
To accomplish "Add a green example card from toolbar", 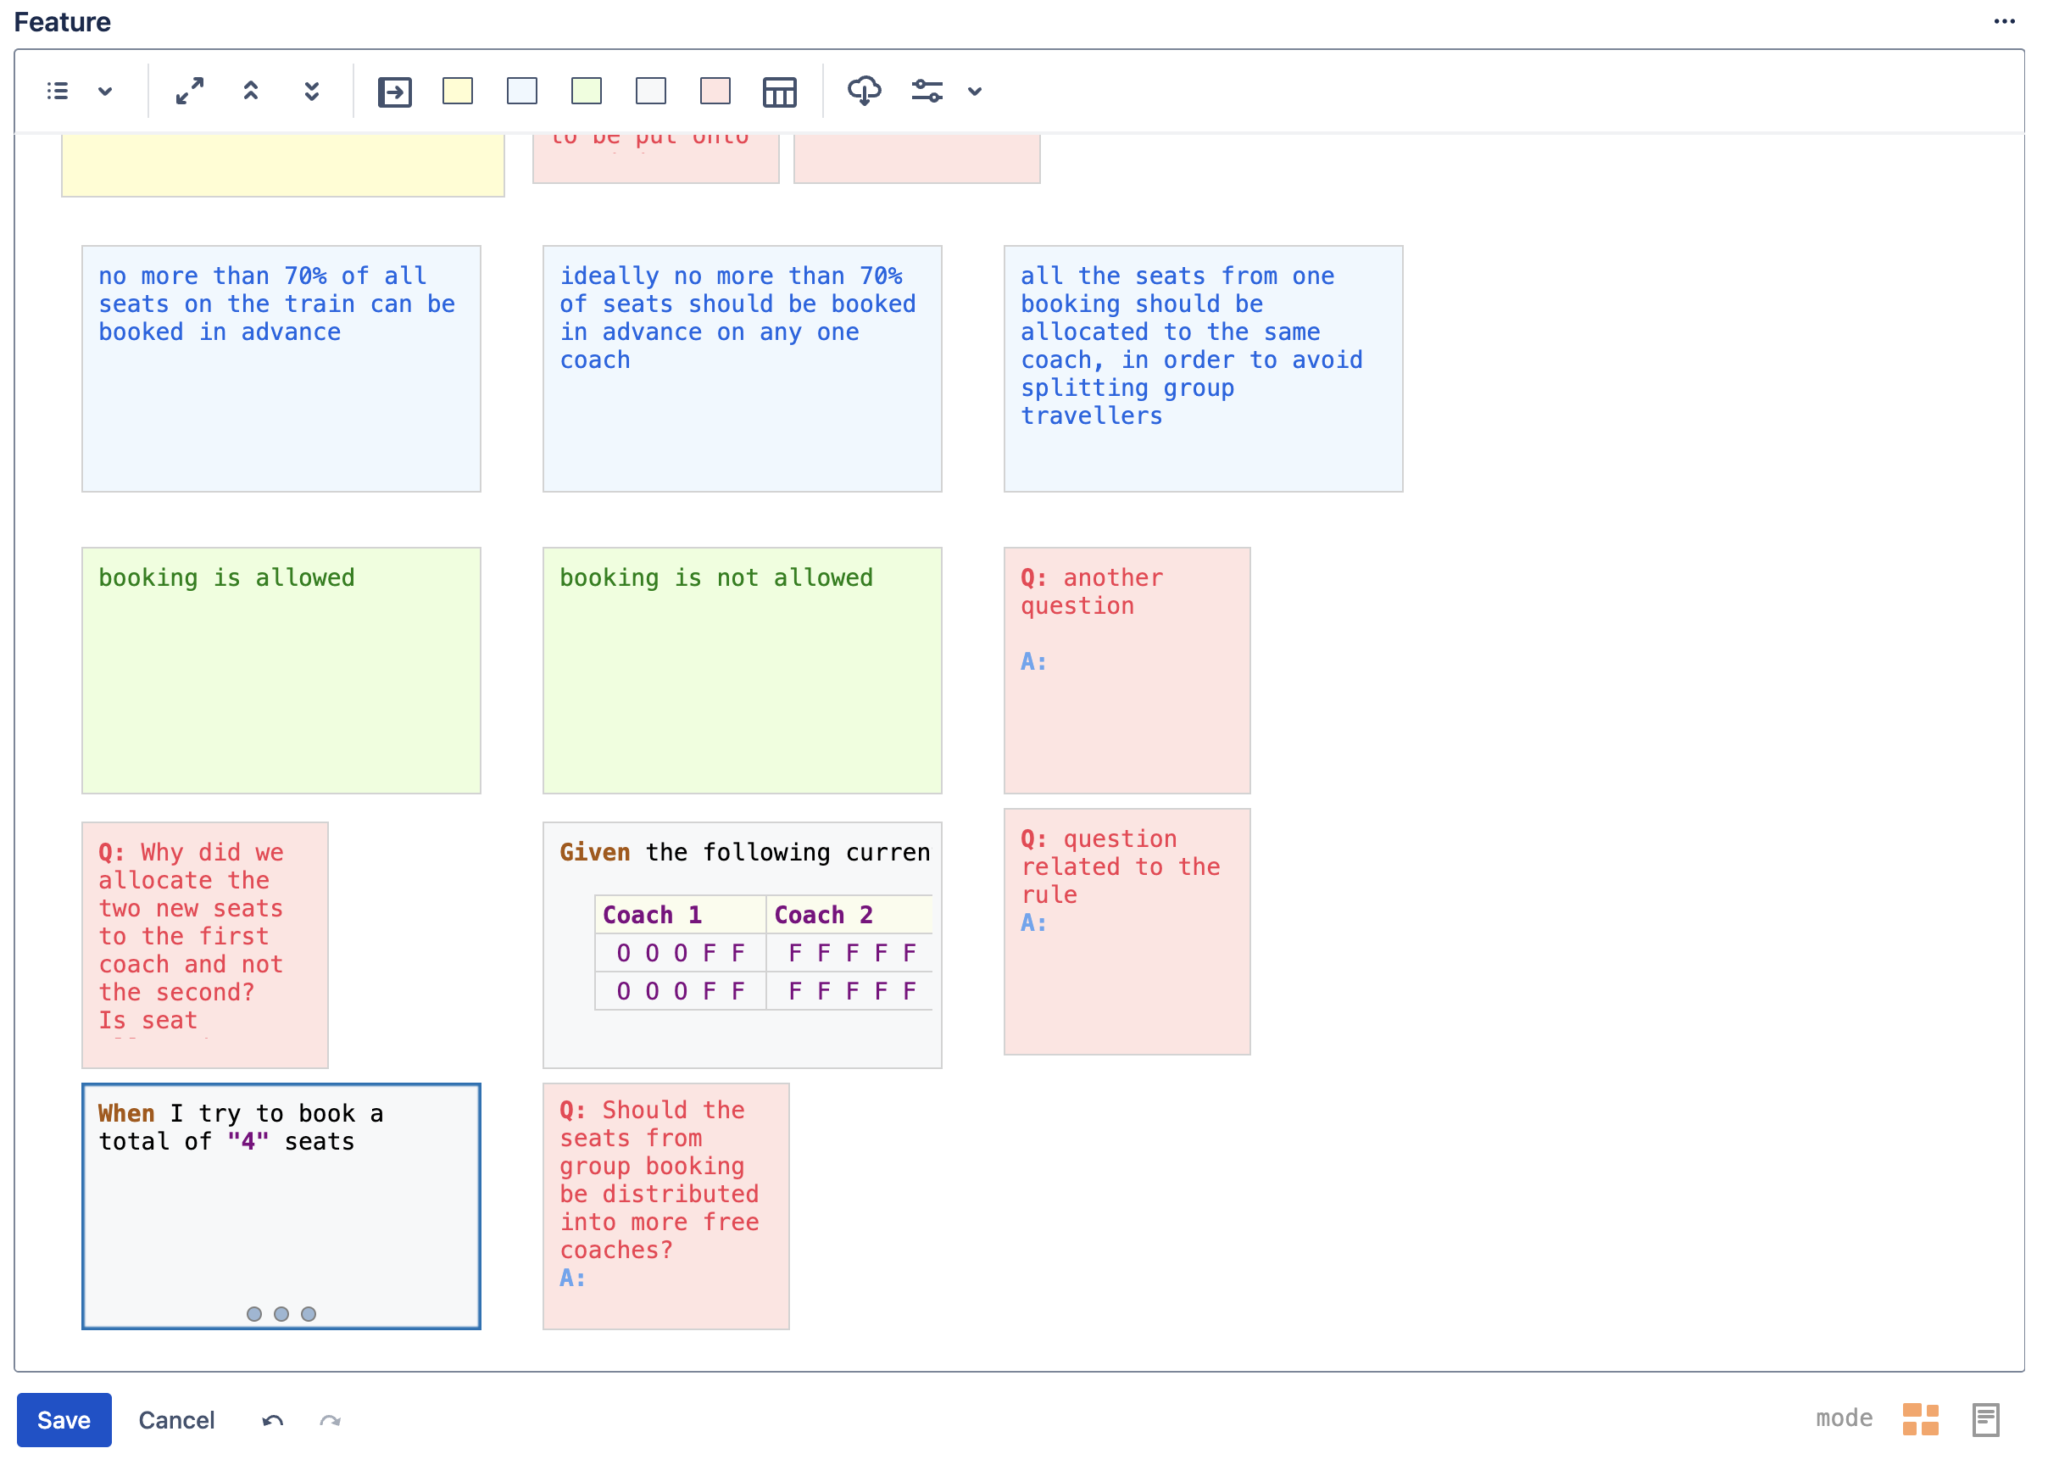I will point(587,91).
